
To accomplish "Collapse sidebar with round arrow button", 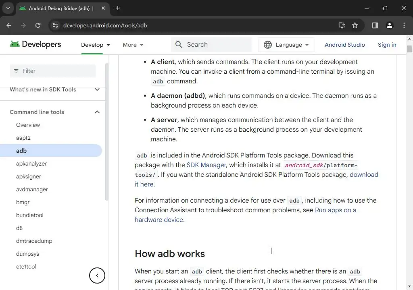I will coord(97,275).
